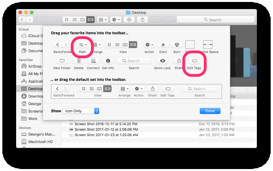Screen dimensions: 273x171
Task: Click the Search field in the toolbar
Action: (x=216, y=20)
